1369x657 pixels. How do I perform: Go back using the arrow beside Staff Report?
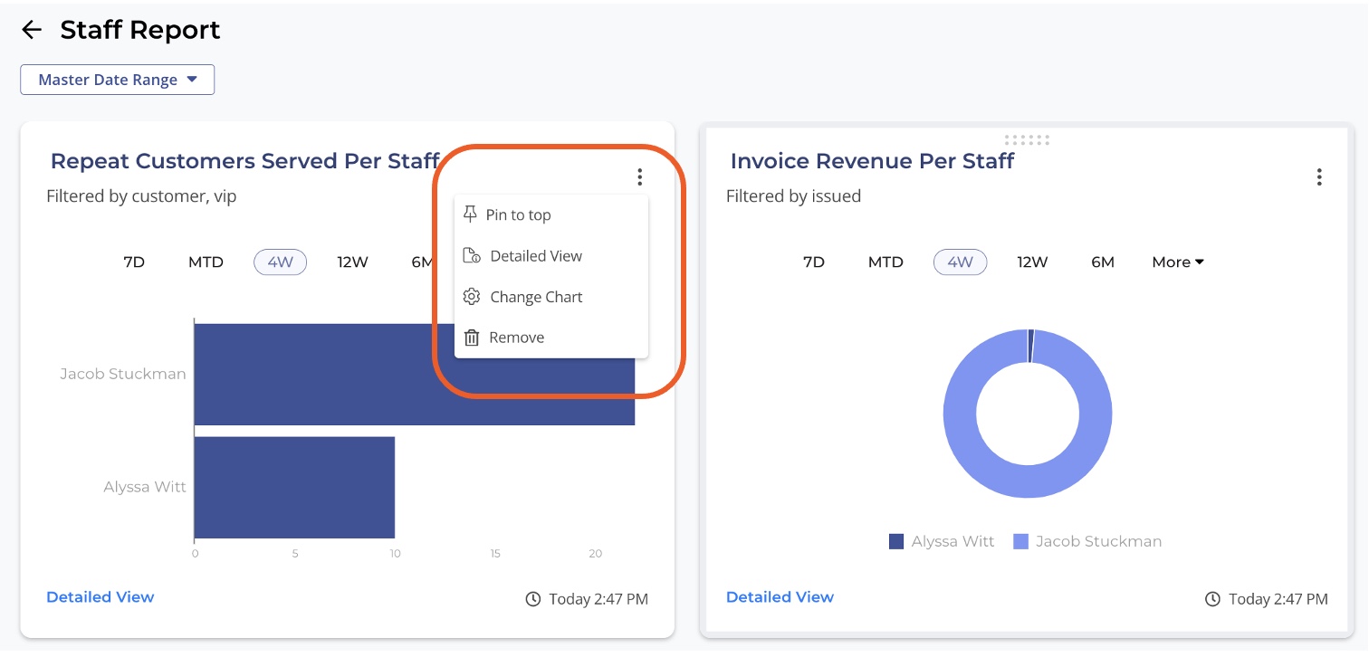(32, 30)
